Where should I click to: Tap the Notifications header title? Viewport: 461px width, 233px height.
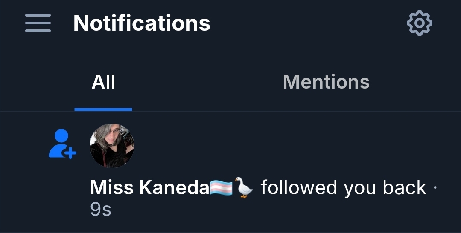[x=142, y=23]
